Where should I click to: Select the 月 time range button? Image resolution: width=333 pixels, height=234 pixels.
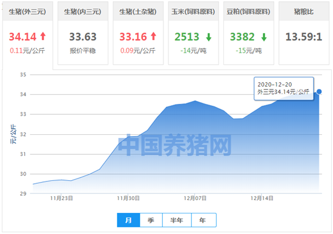pos(128,220)
